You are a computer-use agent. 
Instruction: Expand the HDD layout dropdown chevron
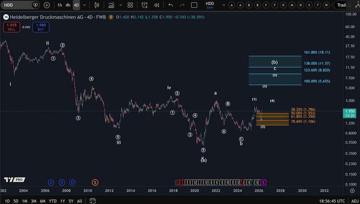[x=223, y=5]
